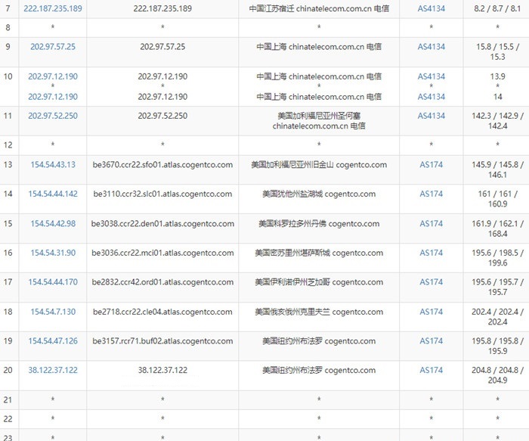
Task: Select hostname be3110.ccr32.slc01.atlas.cogentco.com
Action: click(162, 194)
